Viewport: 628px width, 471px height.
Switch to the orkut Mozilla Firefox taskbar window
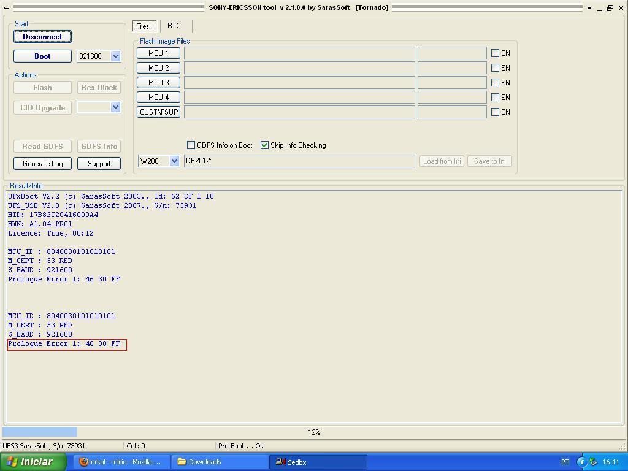(x=121, y=462)
